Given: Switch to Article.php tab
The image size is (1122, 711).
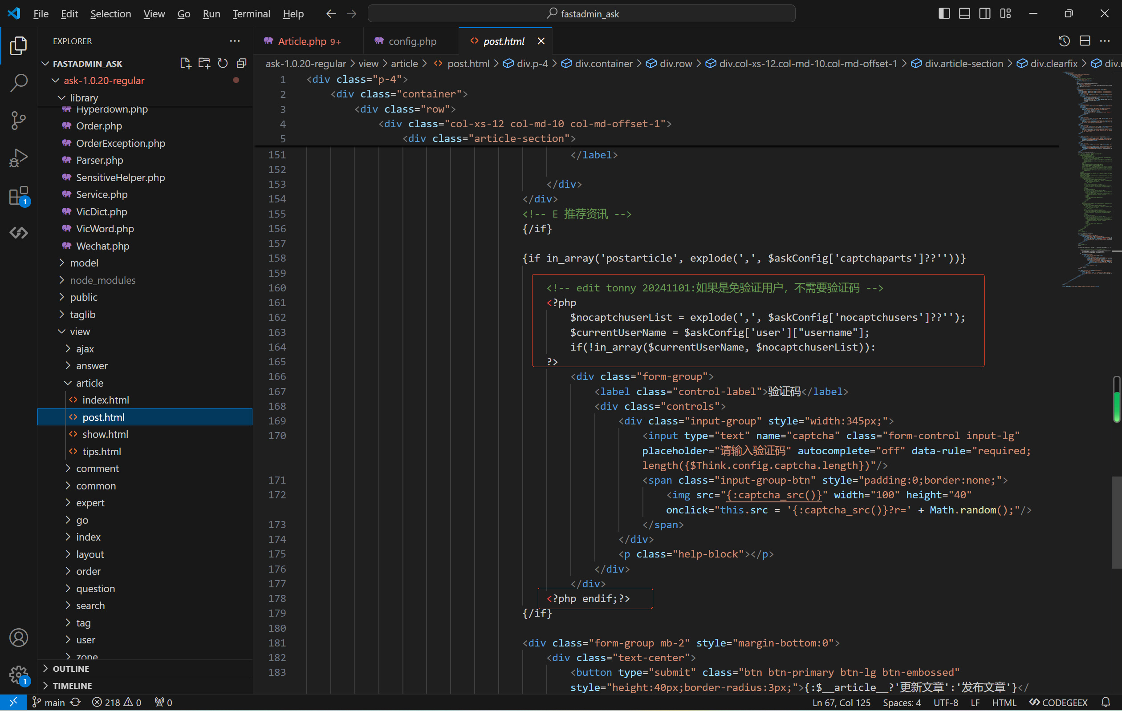Looking at the screenshot, I should pos(309,41).
